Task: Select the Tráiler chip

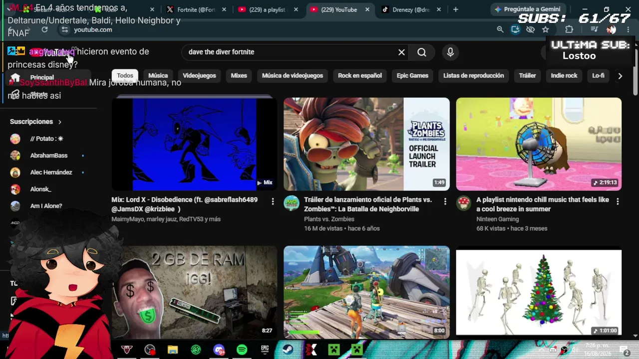Action: tap(527, 76)
